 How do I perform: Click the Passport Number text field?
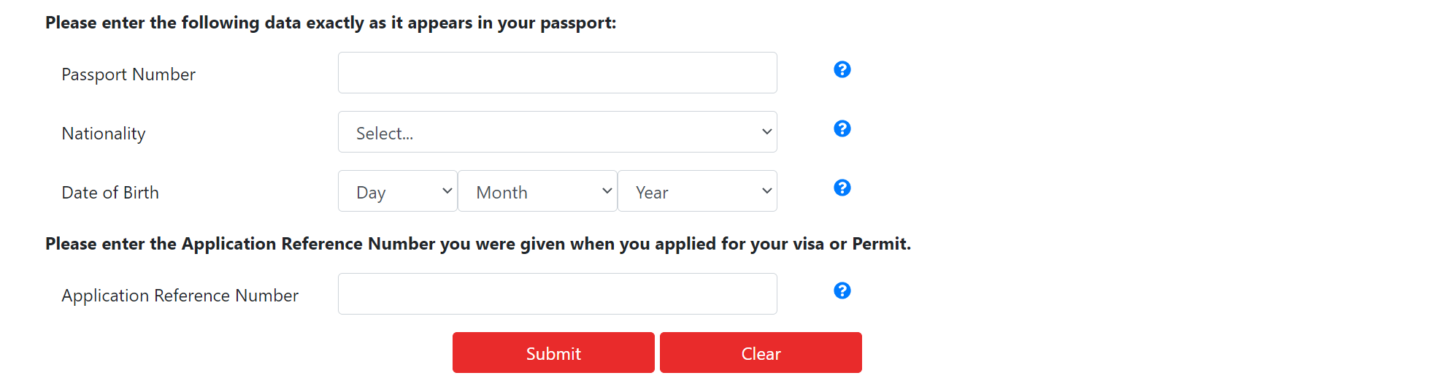click(557, 73)
